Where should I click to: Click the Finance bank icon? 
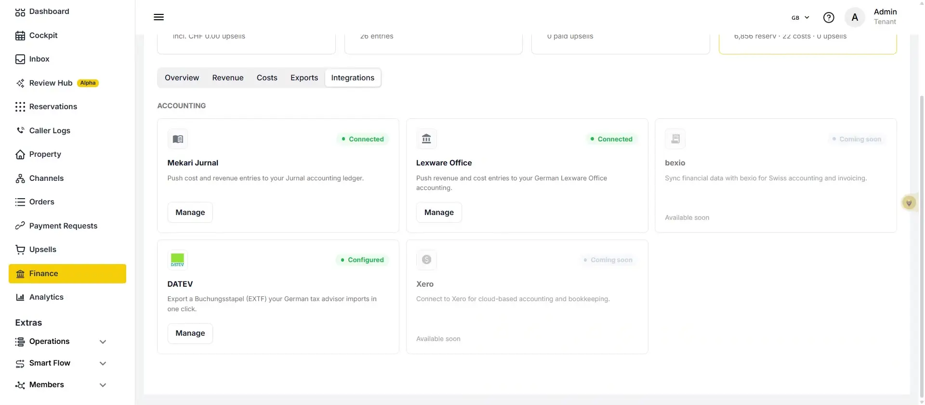(x=20, y=274)
